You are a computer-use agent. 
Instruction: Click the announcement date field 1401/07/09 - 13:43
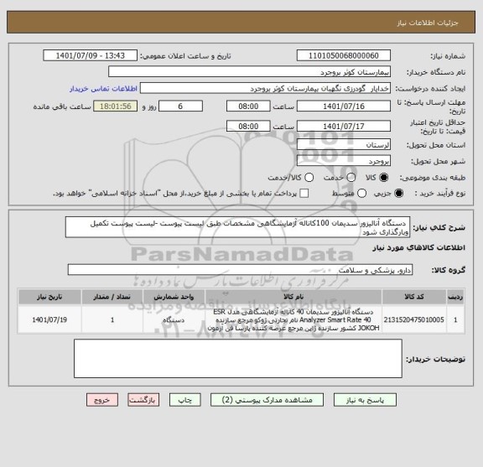point(91,56)
